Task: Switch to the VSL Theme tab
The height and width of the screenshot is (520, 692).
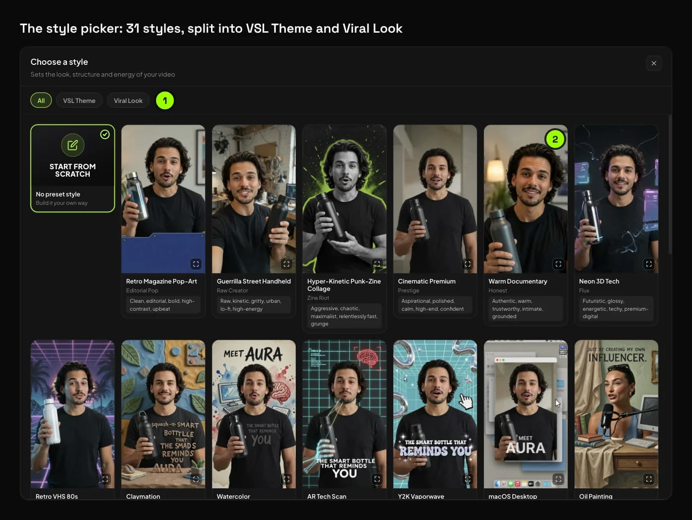Action: [79, 100]
